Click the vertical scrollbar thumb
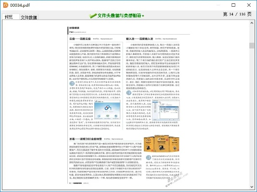This screenshot has height=192, width=257. point(252,46)
